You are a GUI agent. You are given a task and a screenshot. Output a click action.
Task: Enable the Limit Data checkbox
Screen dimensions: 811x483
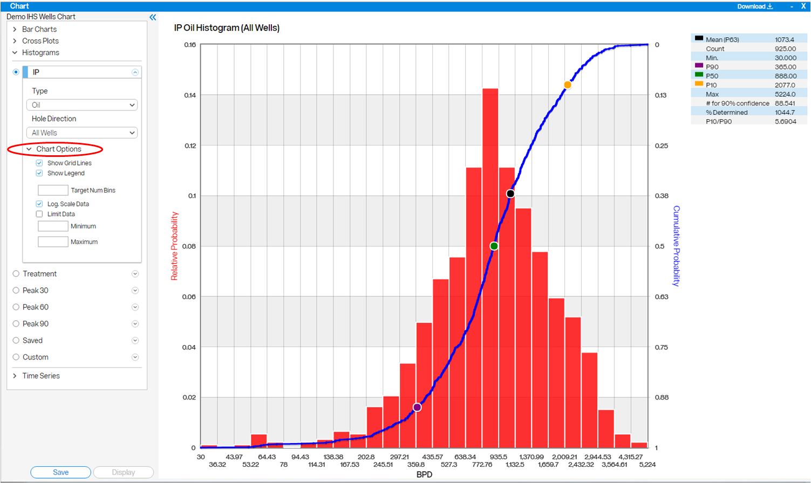point(39,214)
